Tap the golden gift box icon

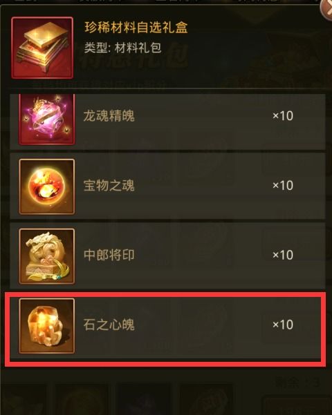coord(42,48)
